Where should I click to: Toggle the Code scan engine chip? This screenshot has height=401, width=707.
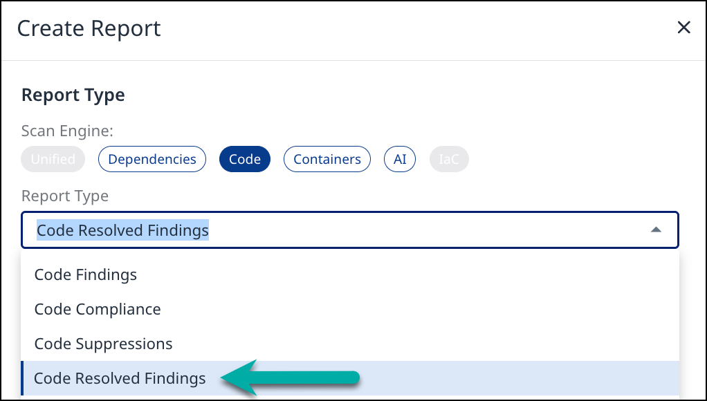tap(245, 159)
